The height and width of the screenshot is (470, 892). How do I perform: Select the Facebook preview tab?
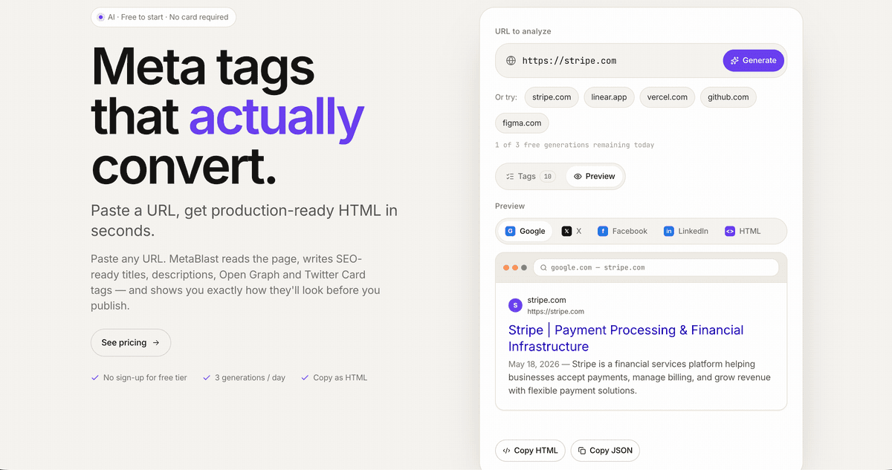623,231
